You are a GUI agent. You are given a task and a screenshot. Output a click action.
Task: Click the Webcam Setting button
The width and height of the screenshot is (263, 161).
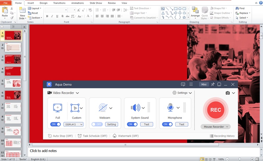[111, 124]
